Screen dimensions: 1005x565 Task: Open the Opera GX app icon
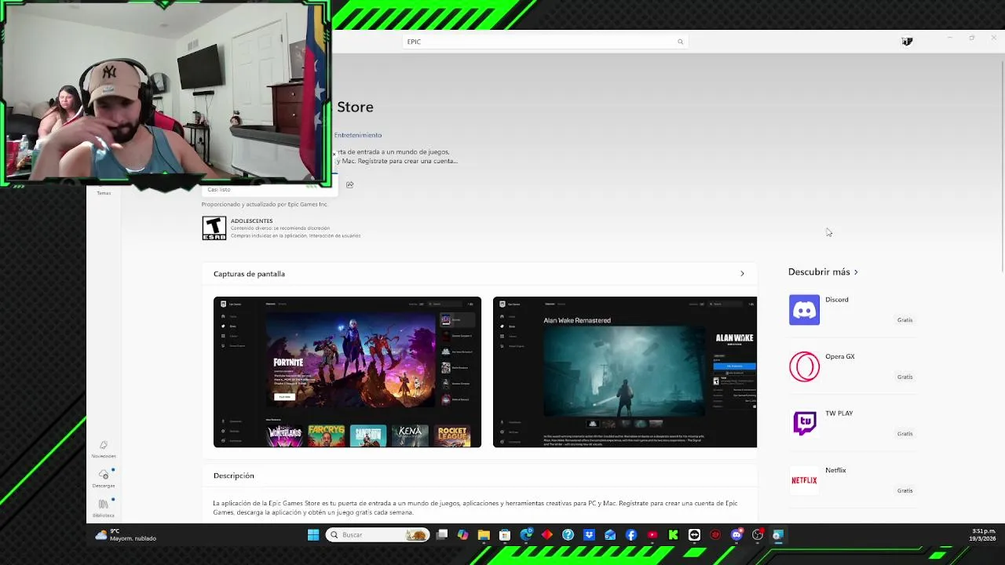tap(804, 366)
